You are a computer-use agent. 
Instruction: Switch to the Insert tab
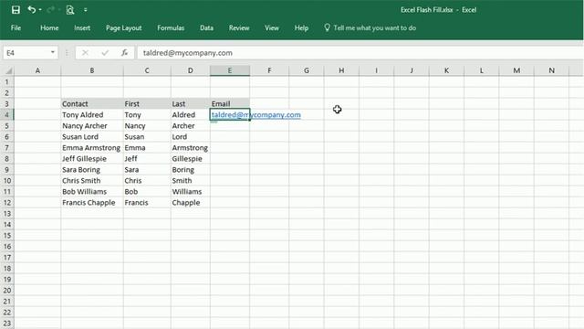tap(82, 28)
